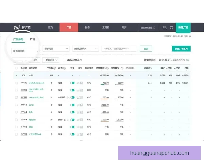Sort table by 系列ID column

[23, 68]
